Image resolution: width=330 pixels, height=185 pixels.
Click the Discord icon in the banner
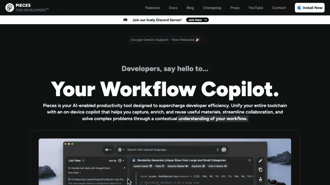point(125,20)
